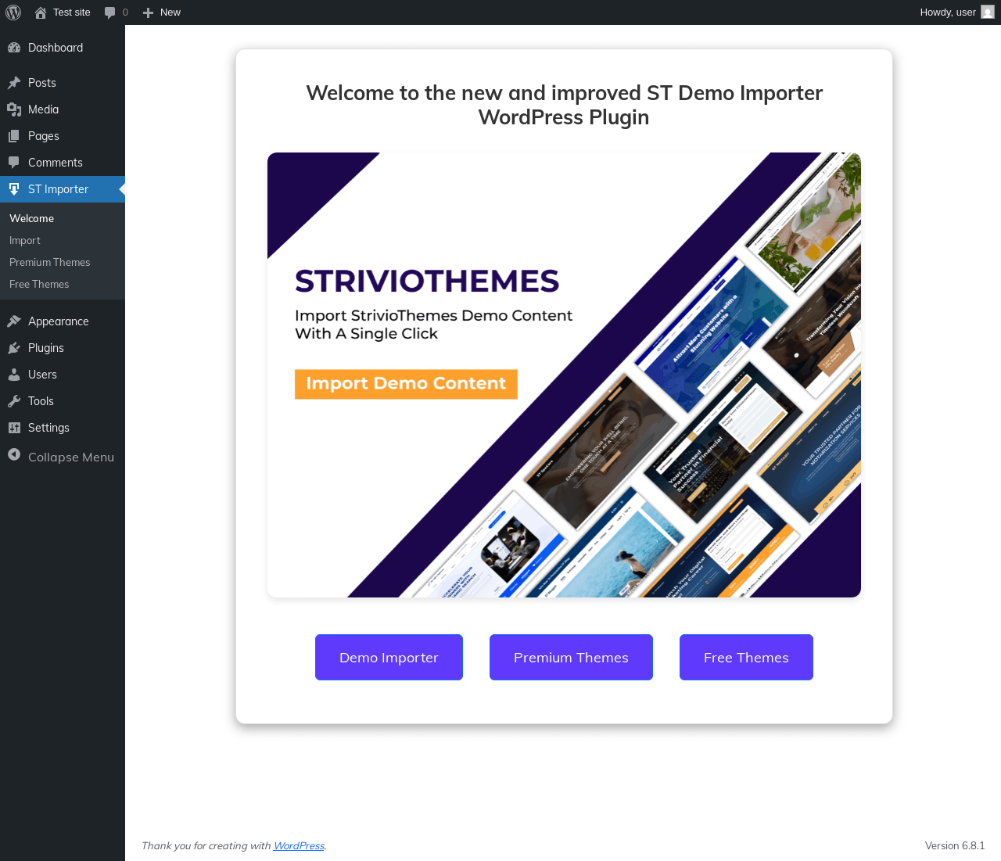1001x861 pixels.
Task: Click the ST Importer icon
Action: coord(14,189)
